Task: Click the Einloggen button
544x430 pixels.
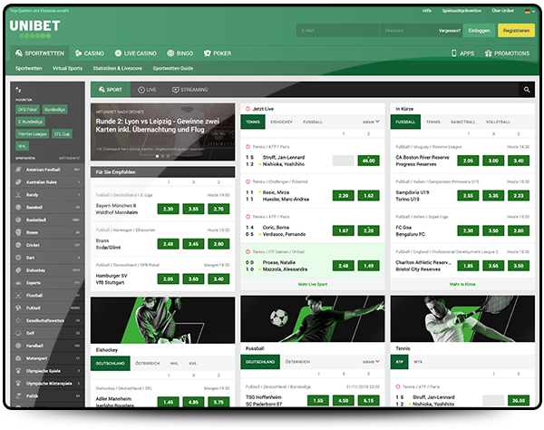Action: (x=479, y=31)
